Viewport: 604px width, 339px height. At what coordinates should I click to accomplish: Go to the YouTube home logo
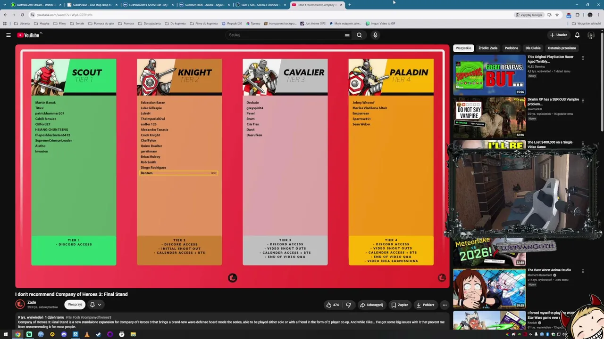point(29,35)
